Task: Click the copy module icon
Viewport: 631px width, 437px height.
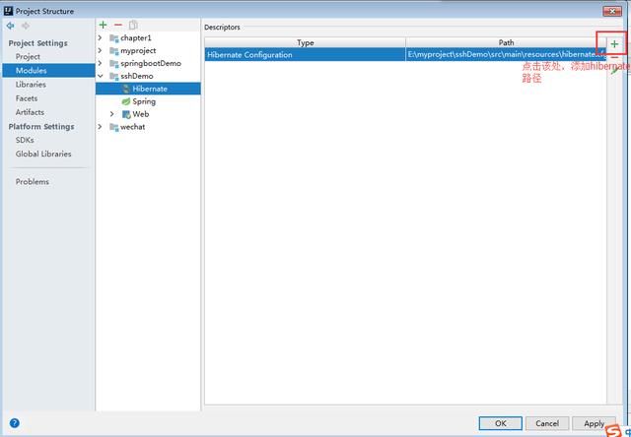Action: pos(133,25)
